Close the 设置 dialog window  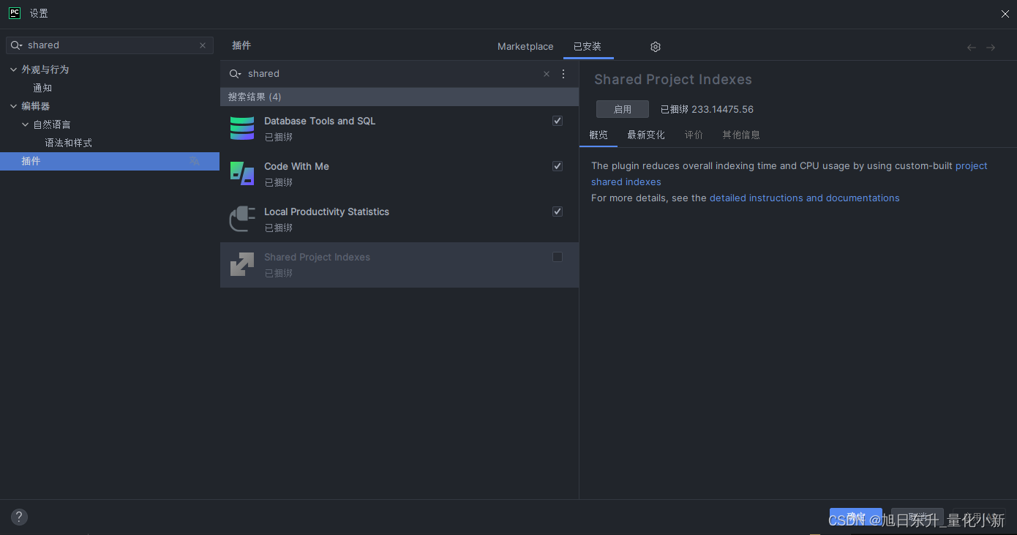pyautogui.click(x=1005, y=13)
